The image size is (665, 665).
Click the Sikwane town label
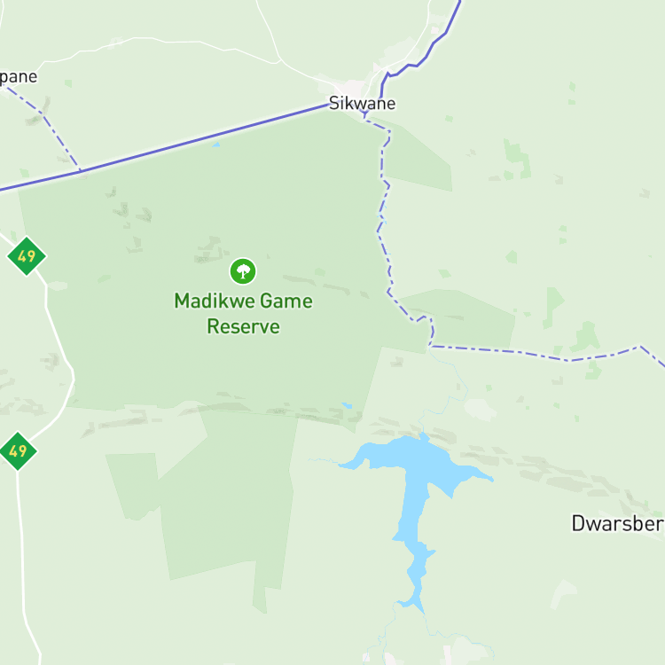362,103
